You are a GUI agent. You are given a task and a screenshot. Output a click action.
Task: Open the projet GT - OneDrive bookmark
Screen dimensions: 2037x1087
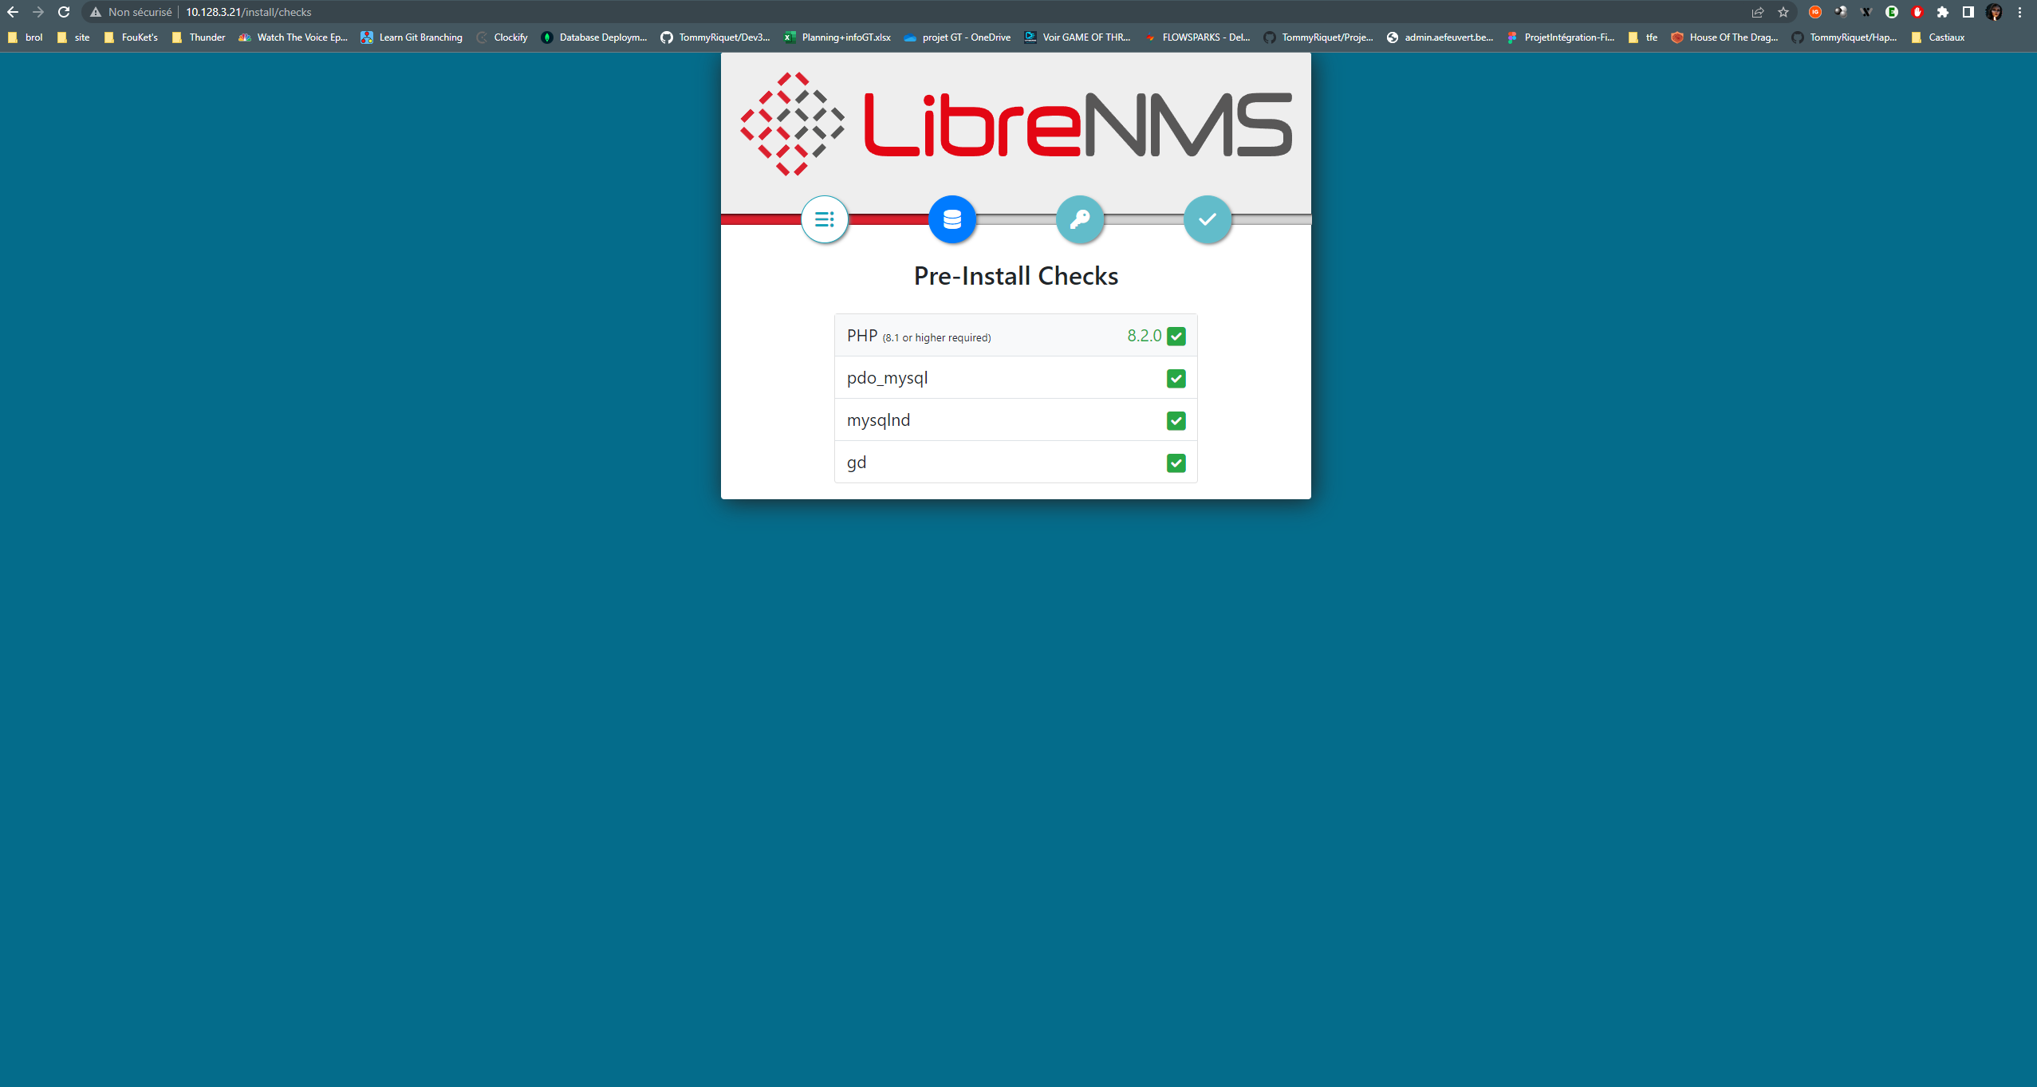957,37
